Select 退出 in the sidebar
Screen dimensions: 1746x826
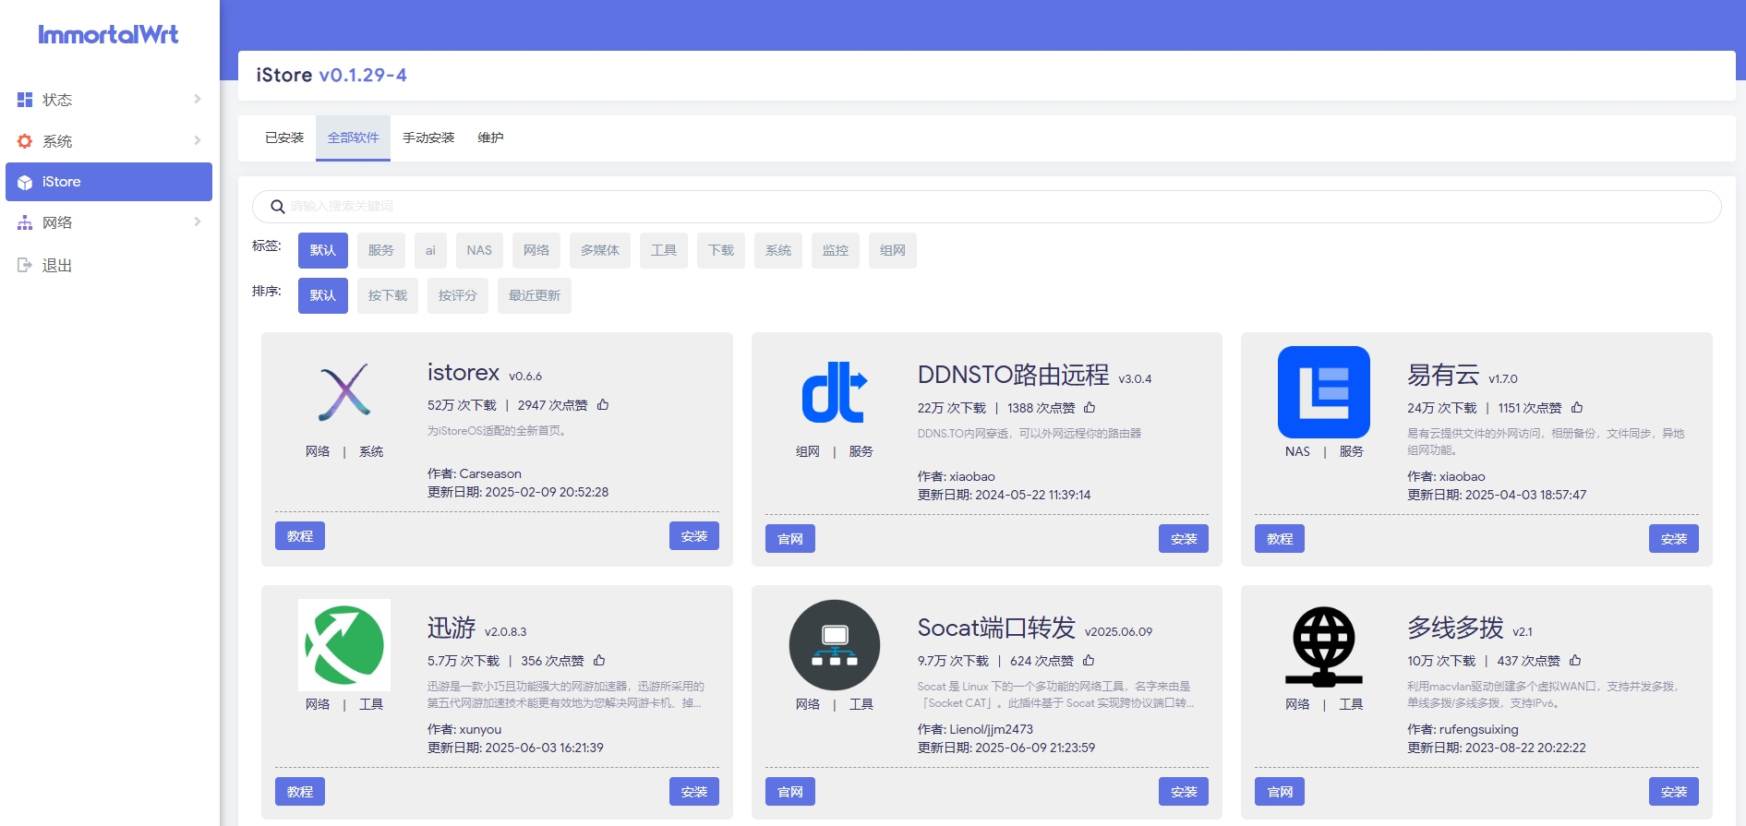(x=109, y=265)
